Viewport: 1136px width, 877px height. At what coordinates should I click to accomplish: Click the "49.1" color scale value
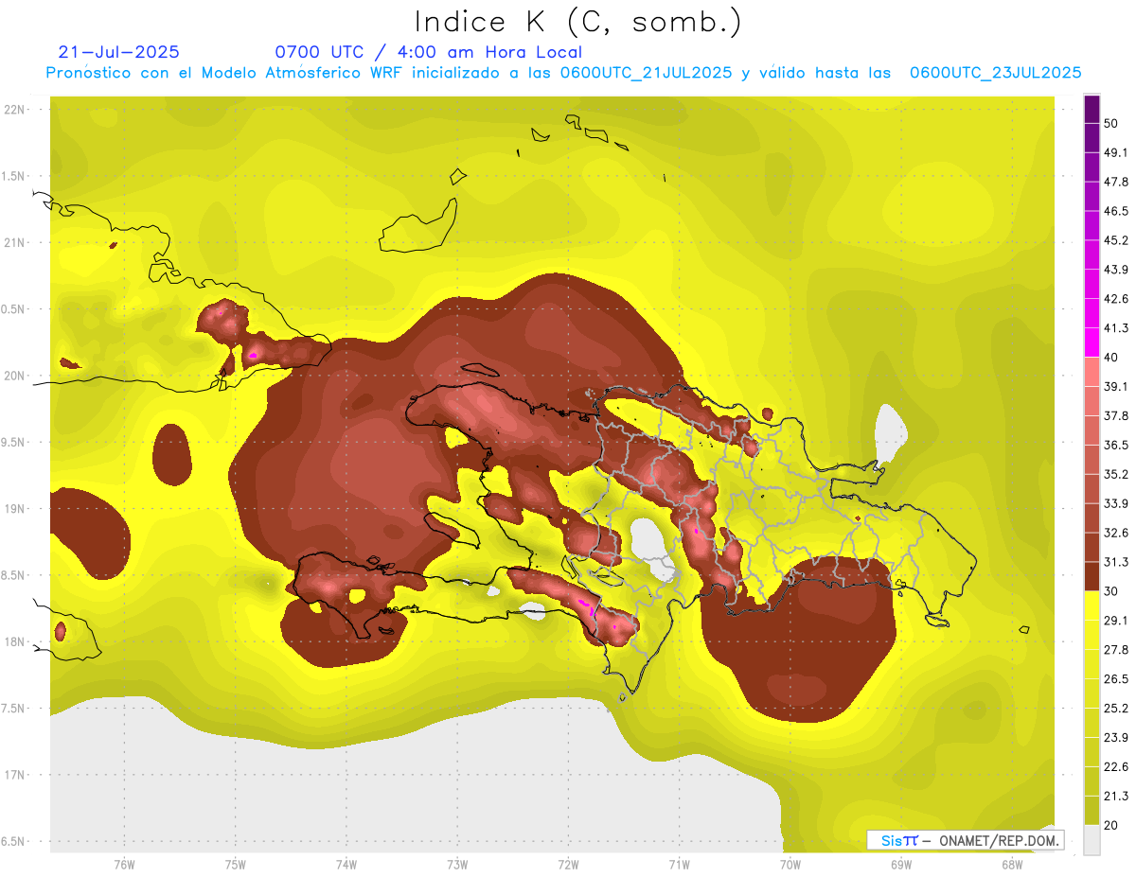(1116, 152)
